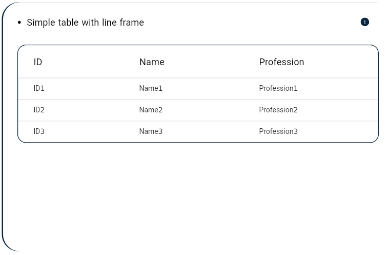
Task: Click the Profession3 table cell
Action: click(x=278, y=131)
